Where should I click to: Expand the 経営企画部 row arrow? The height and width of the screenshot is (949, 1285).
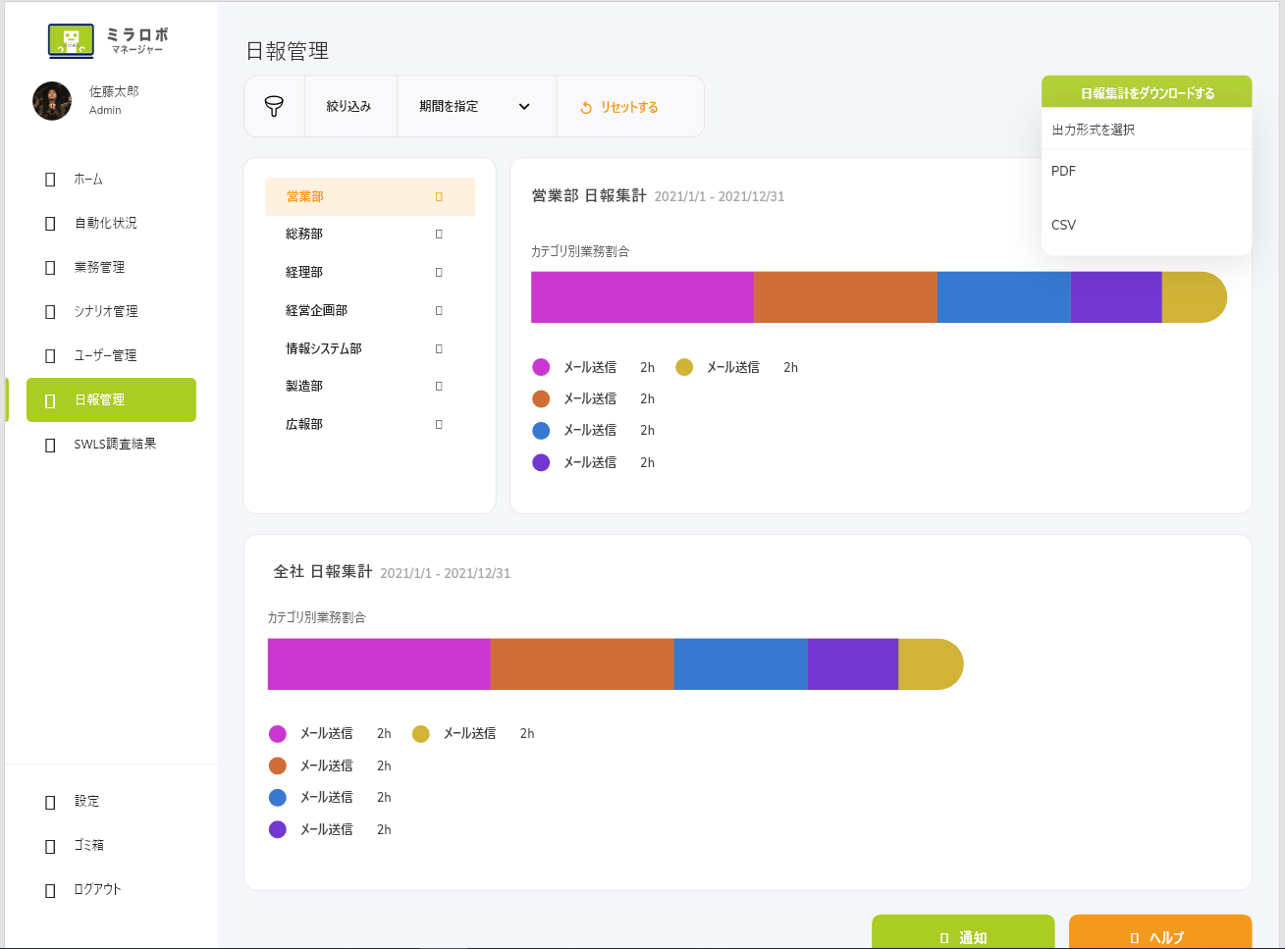[439, 311]
